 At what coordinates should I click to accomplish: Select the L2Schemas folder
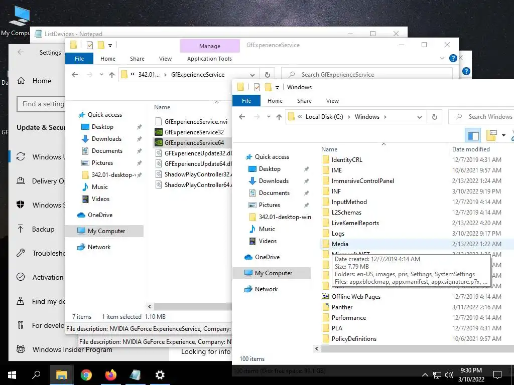(346, 213)
